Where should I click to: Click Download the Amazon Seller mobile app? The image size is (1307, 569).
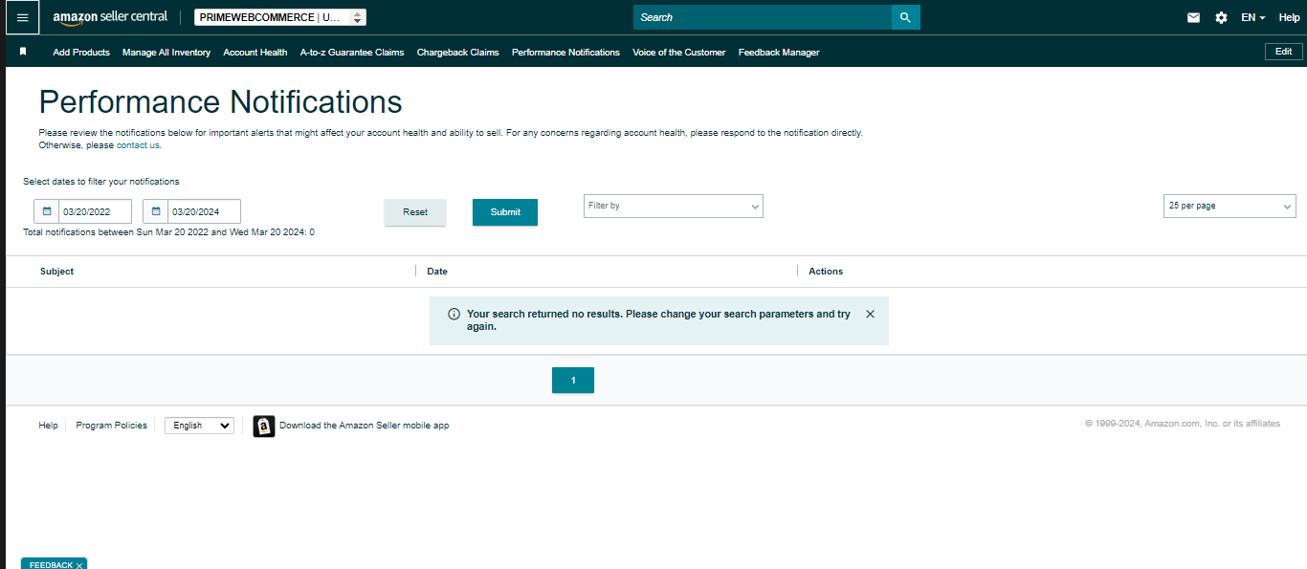[364, 426]
